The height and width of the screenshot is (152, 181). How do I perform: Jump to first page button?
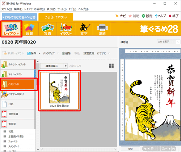pos(144,149)
